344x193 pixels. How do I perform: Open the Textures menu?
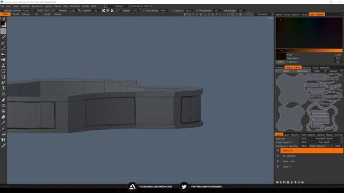click(x=25, y=6)
